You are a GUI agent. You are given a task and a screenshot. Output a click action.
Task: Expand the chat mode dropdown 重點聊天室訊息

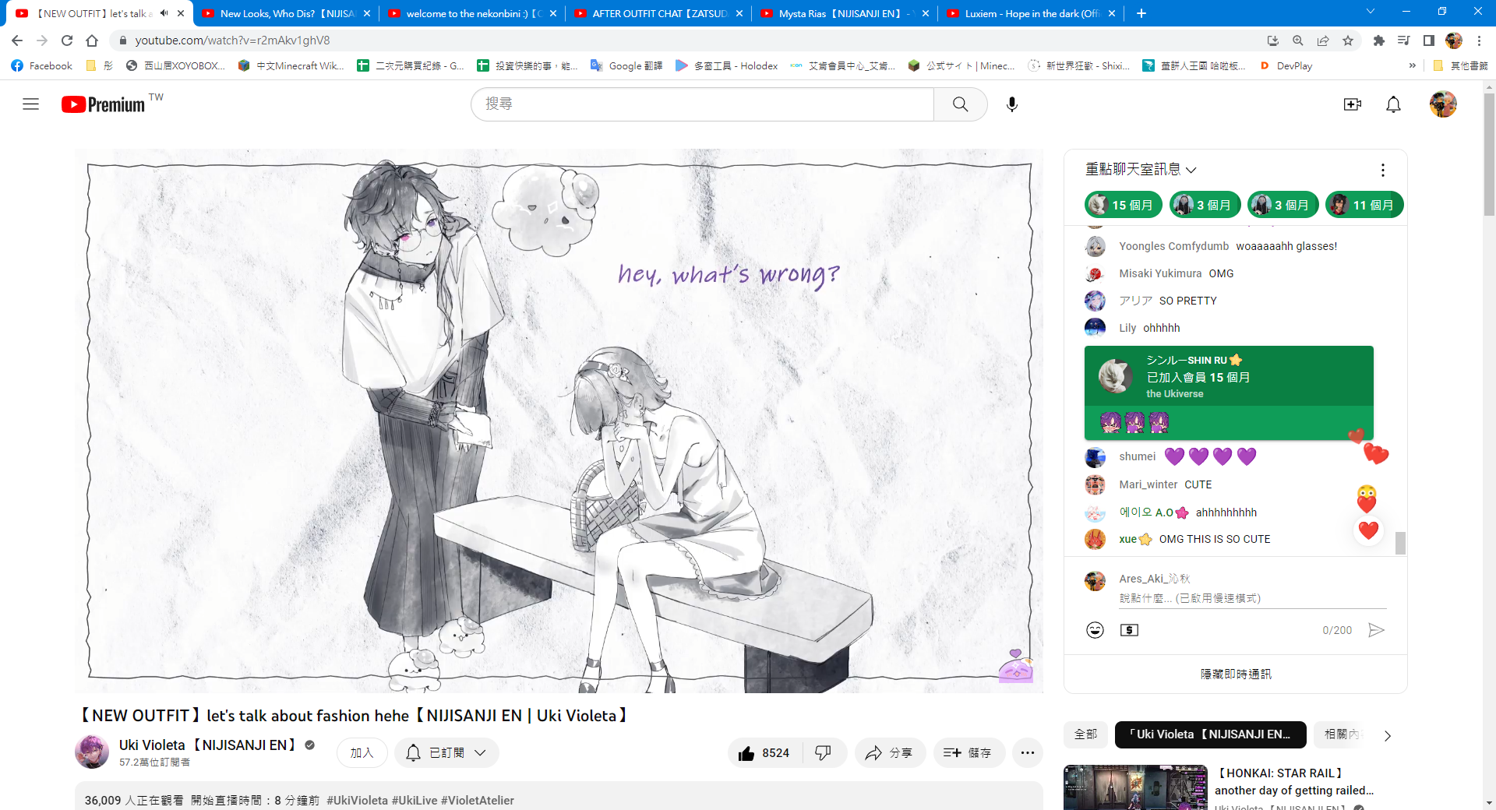click(x=1141, y=169)
